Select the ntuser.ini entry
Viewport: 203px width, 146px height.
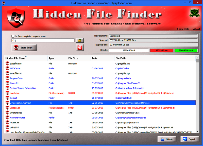(14, 123)
